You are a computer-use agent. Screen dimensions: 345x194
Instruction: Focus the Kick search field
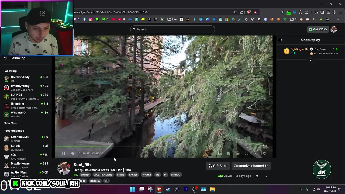[x=172, y=29]
